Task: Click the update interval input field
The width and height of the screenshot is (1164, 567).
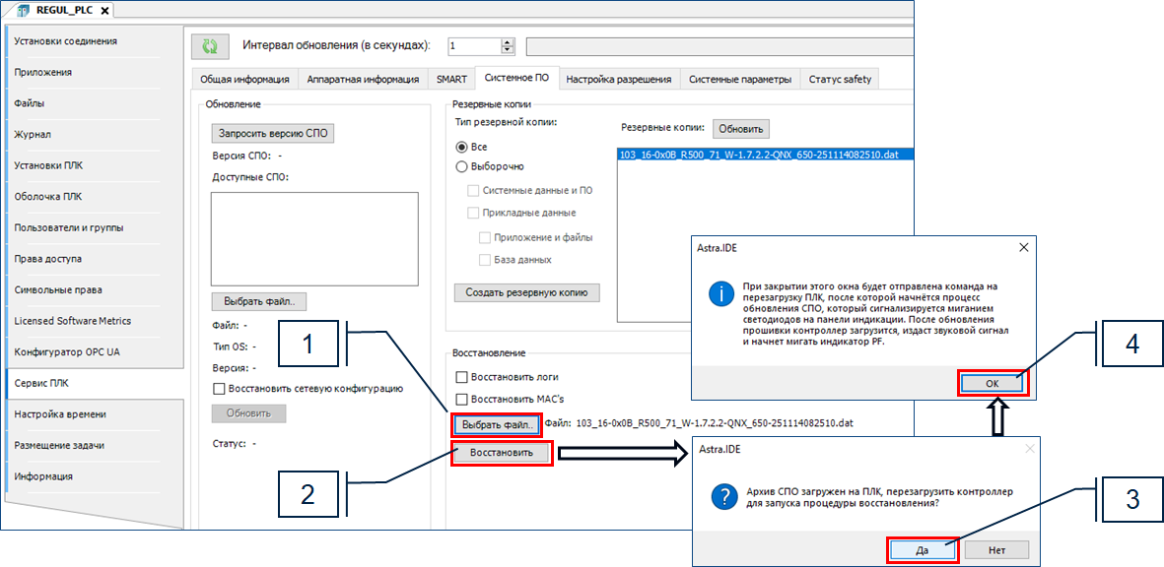Action: click(x=473, y=46)
